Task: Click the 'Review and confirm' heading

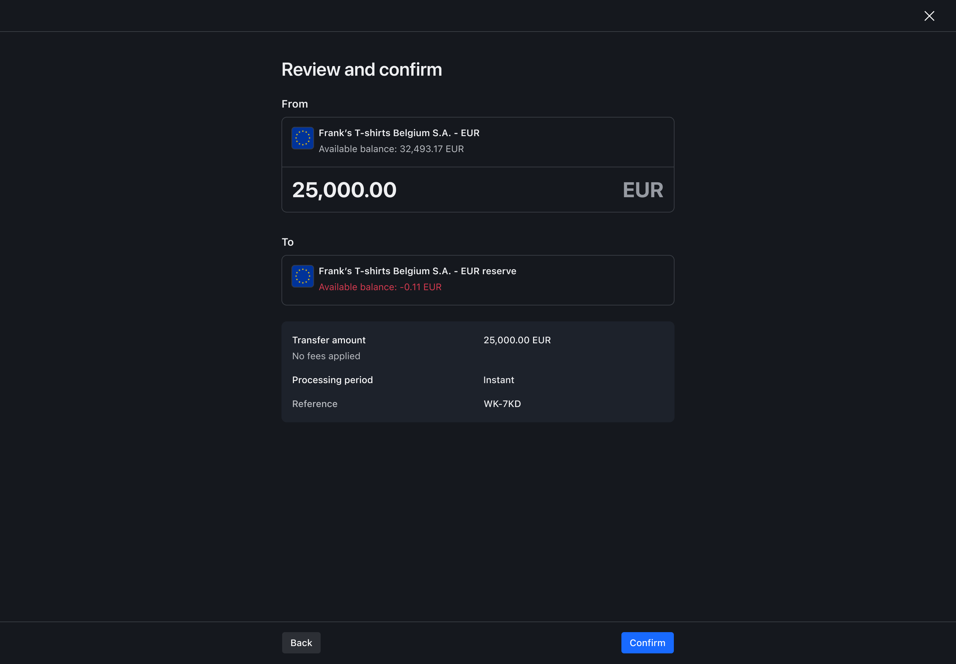Action: tap(361, 69)
